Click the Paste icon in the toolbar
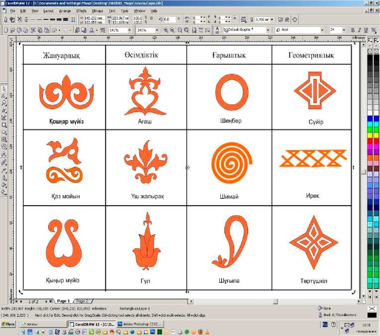 click(x=47, y=30)
